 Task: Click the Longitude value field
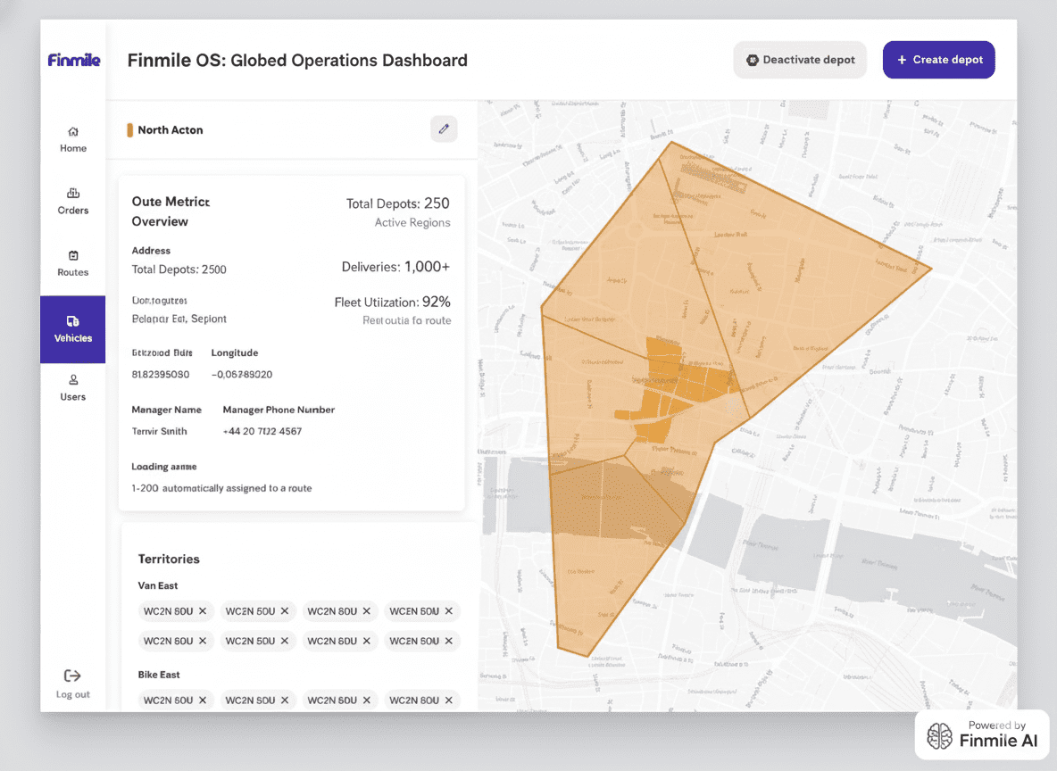(x=242, y=375)
